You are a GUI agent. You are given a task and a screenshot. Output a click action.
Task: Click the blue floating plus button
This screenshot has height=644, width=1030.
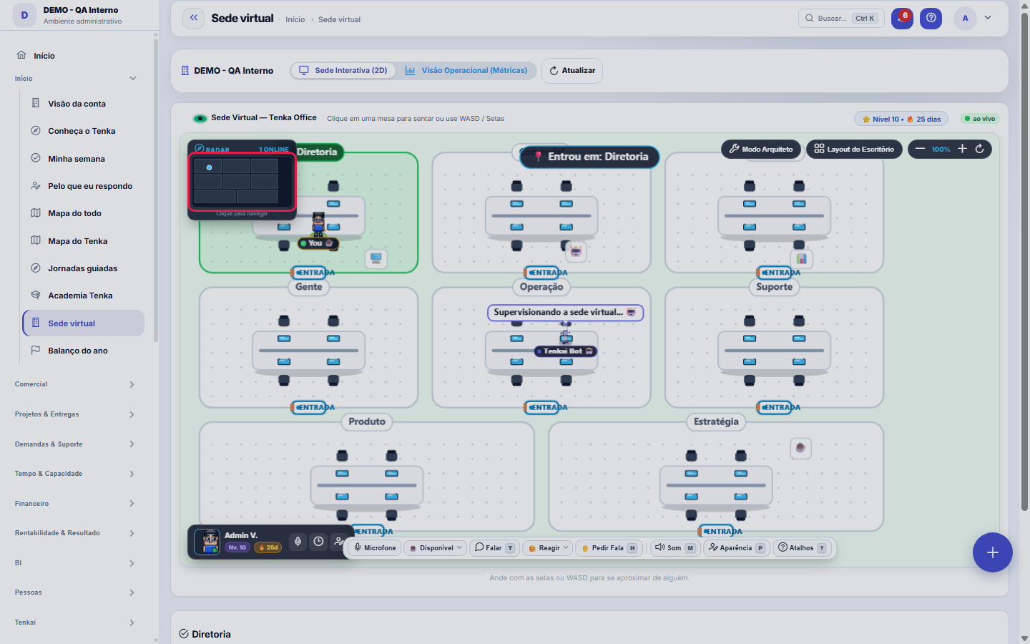[x=992, y=552]
